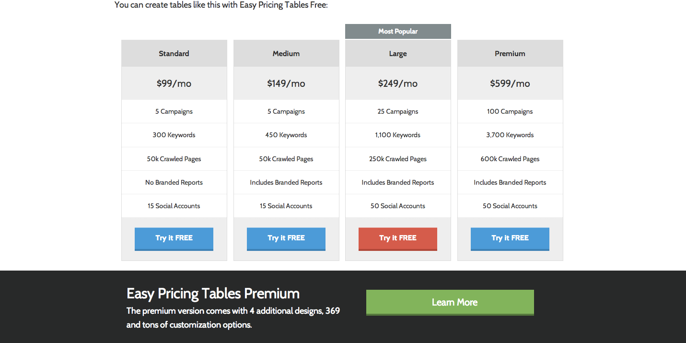Click the $249/mo price

[x=398, y=83]
